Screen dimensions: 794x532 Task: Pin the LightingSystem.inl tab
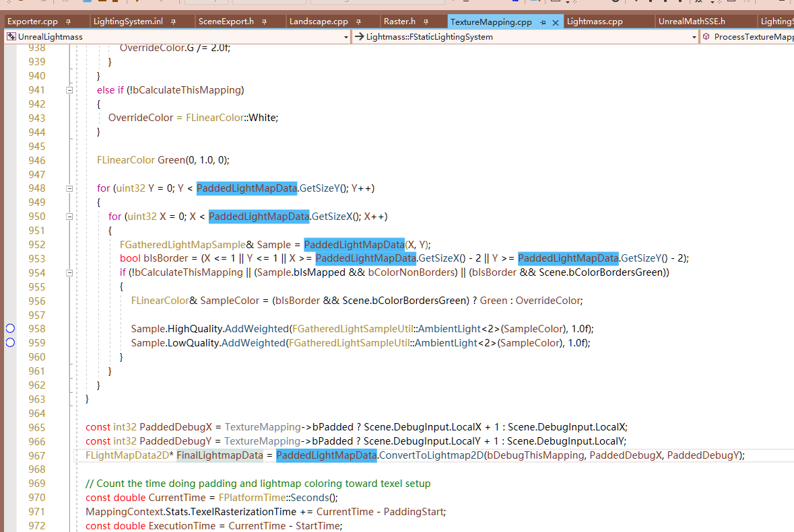pyautogui.click(x=173, y=22)
